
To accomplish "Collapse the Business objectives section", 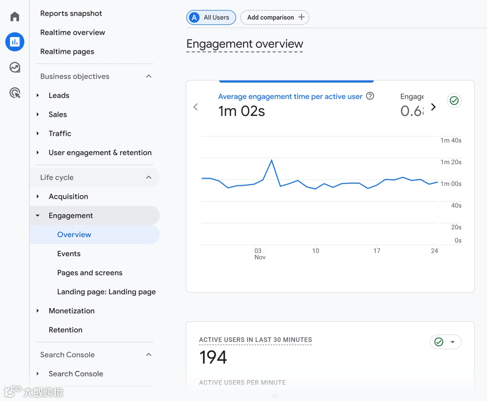I will [x=149, y=76].
